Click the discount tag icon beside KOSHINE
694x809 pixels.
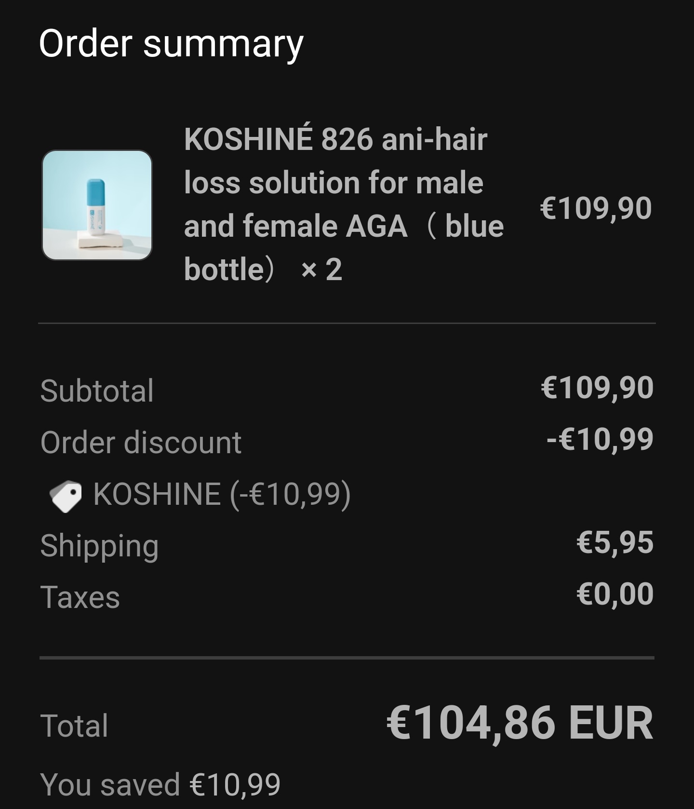(66, 495)
